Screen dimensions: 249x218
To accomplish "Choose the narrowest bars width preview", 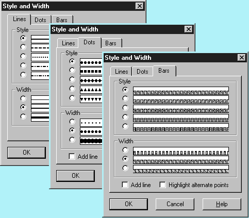I will tap(181, 151).
